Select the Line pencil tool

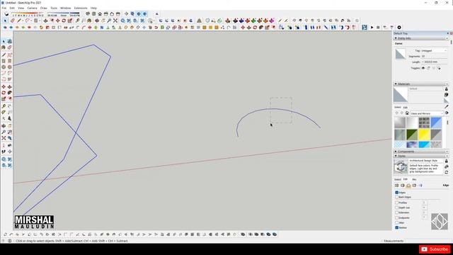pyautogui.click(x=4, y=55)
